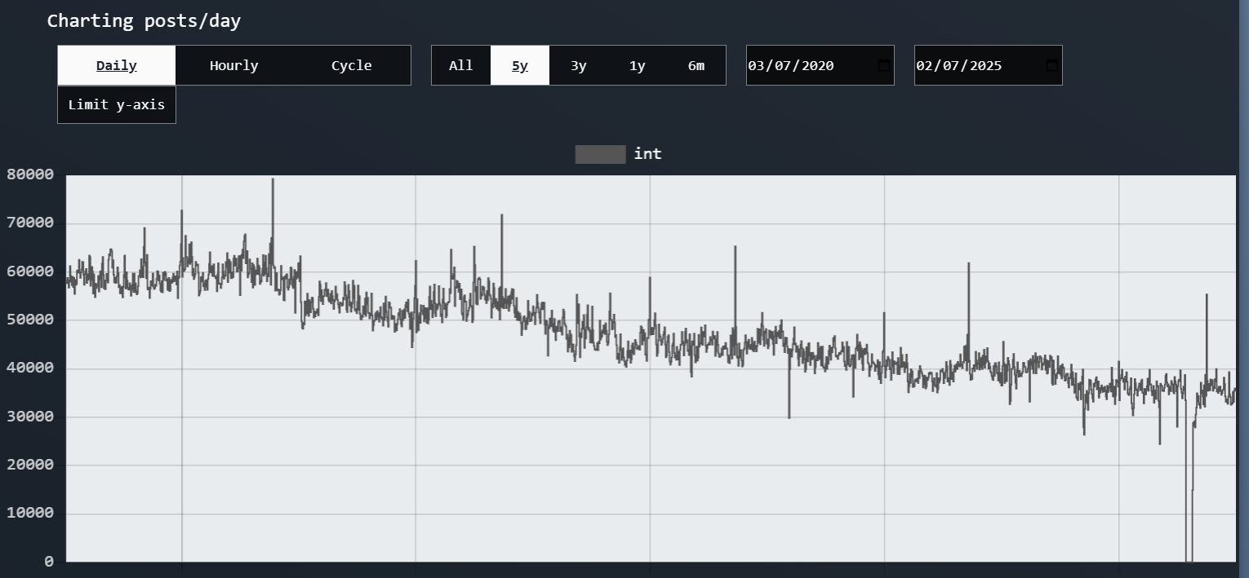This screenshot has height=578, width=1249.
Task: Switch to the Hourly chart mode
Action: [x=234, y=65]
